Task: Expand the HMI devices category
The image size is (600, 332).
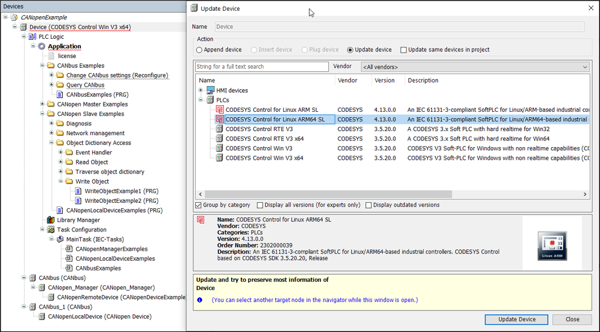Action: click(x=201, y=90)
